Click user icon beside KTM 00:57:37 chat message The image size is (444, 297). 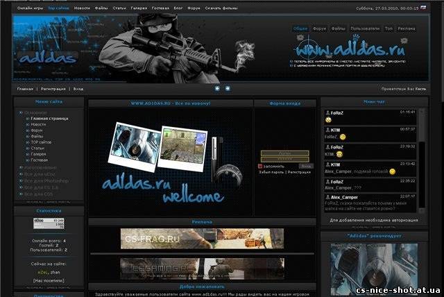click(327, 130)
